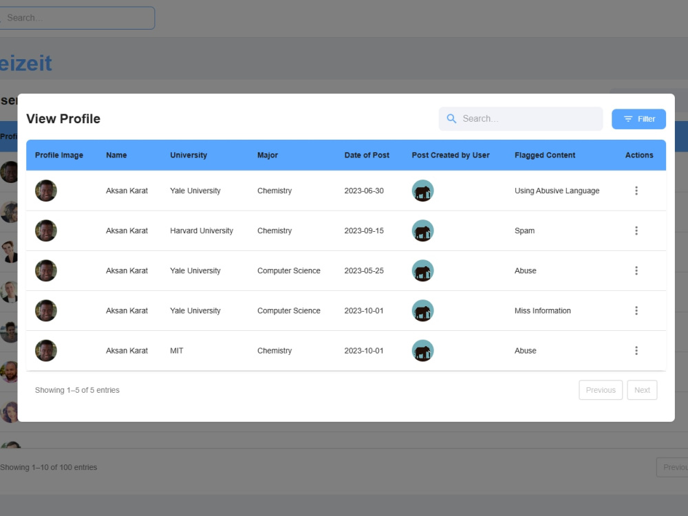
Task: Click date '2023-06-30'
Action: (364, 191)
